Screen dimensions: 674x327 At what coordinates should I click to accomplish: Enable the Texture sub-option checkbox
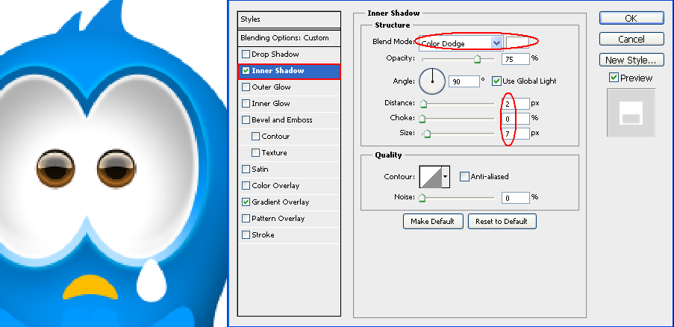click(x=255, y=152)
